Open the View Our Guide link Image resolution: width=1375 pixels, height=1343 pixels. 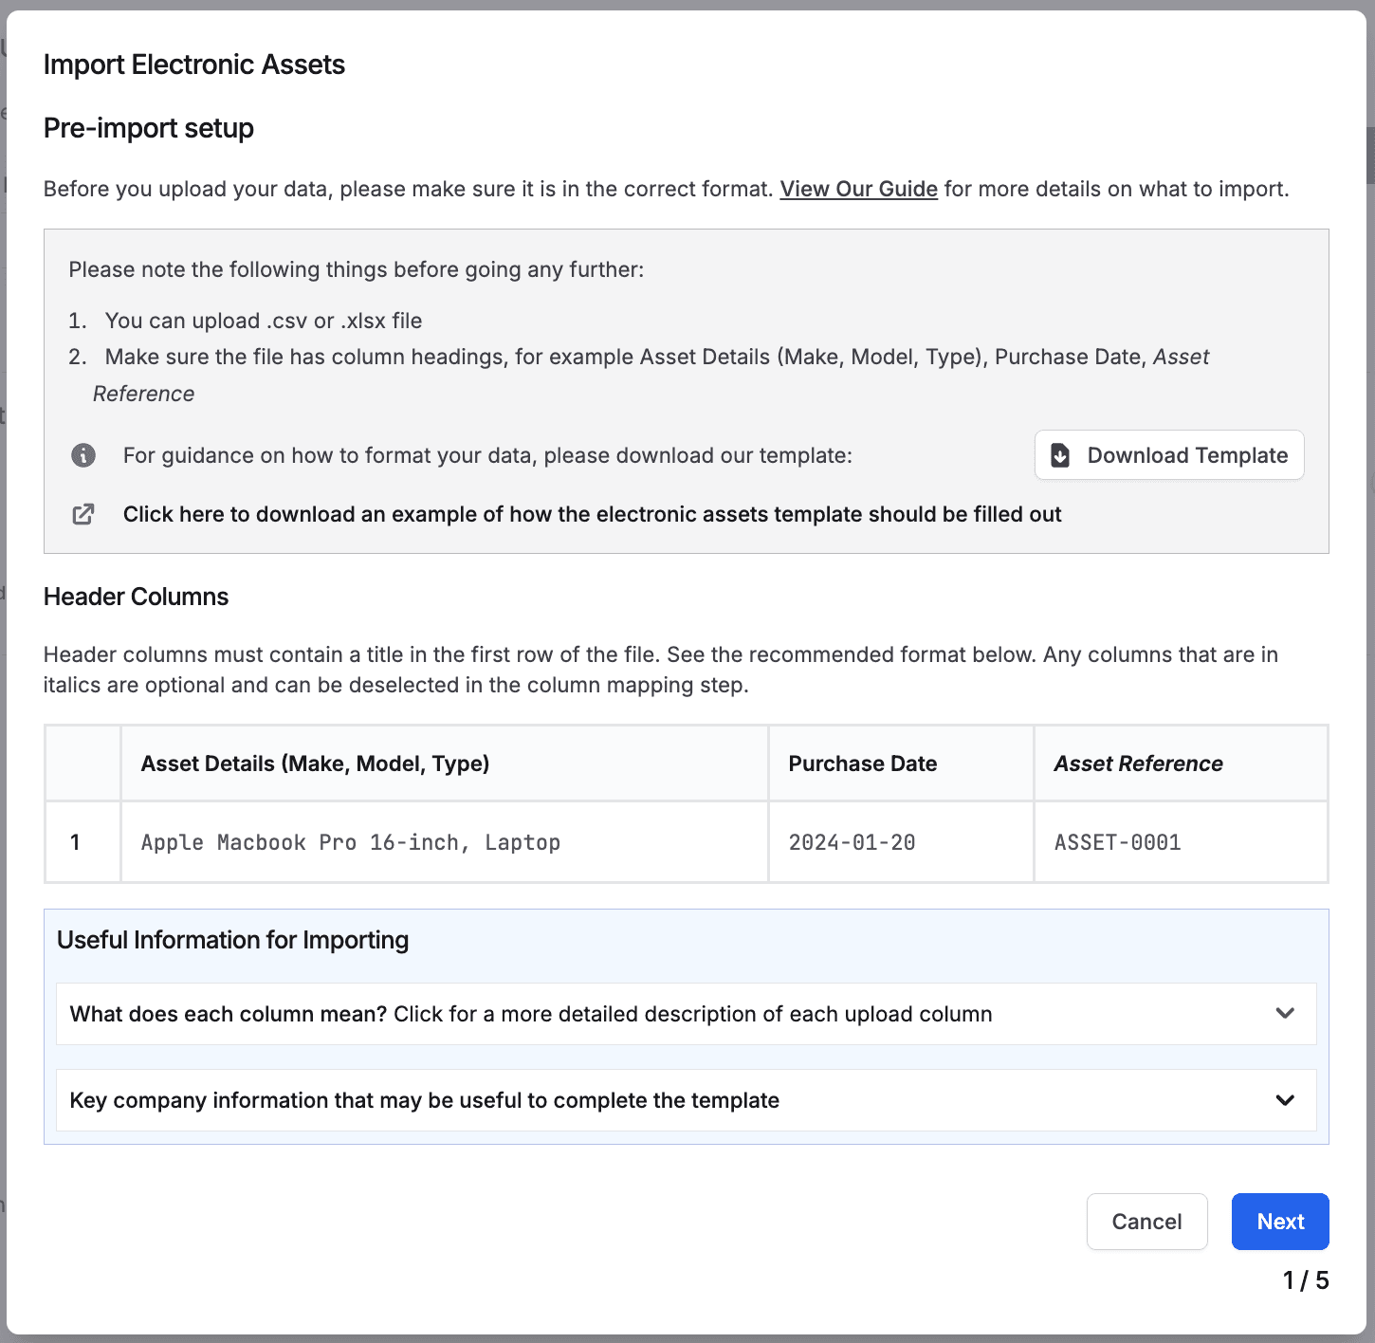858,189
